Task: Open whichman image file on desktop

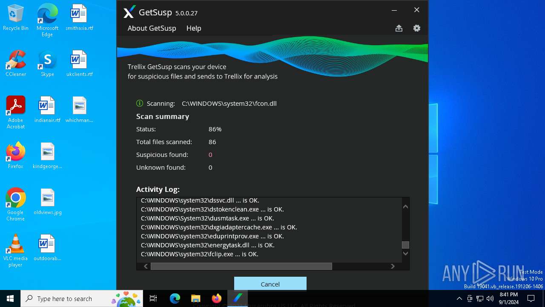Action: tap(79, 110)
